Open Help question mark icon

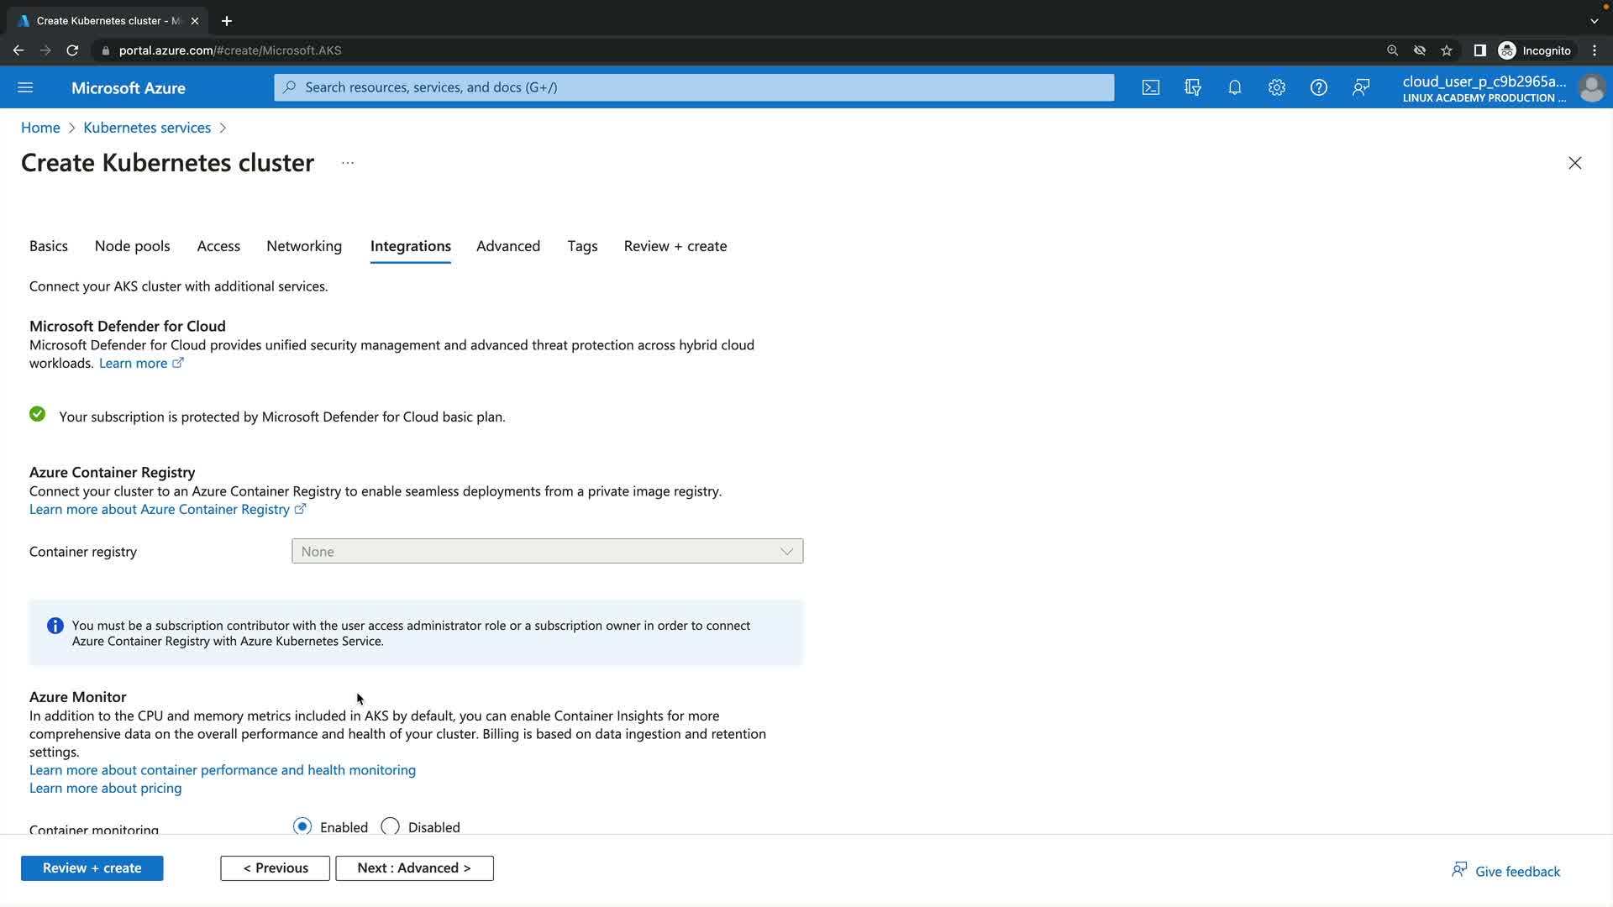coord(1318,87)
